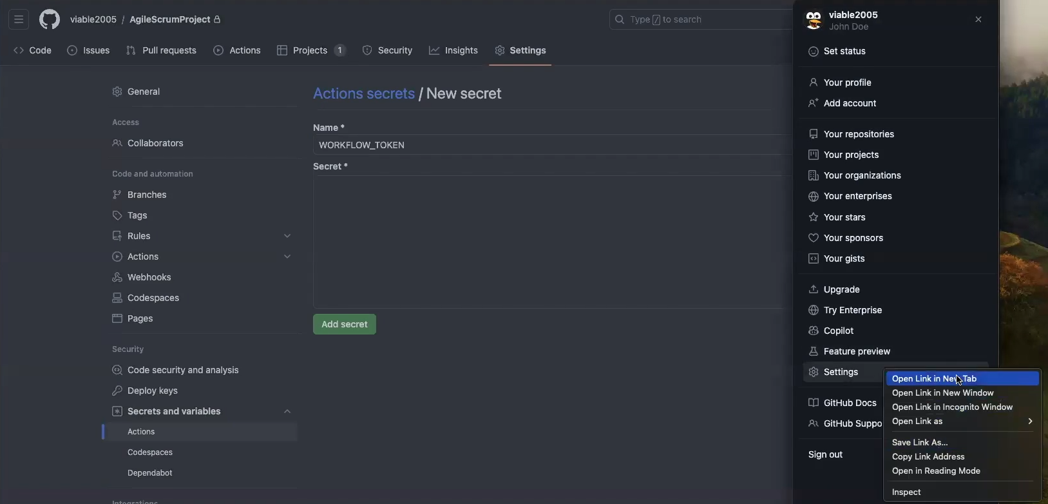Screen dimensions: 1048x504
Task: Select Copy Link Address from context menu
Action: pos(928,457)
